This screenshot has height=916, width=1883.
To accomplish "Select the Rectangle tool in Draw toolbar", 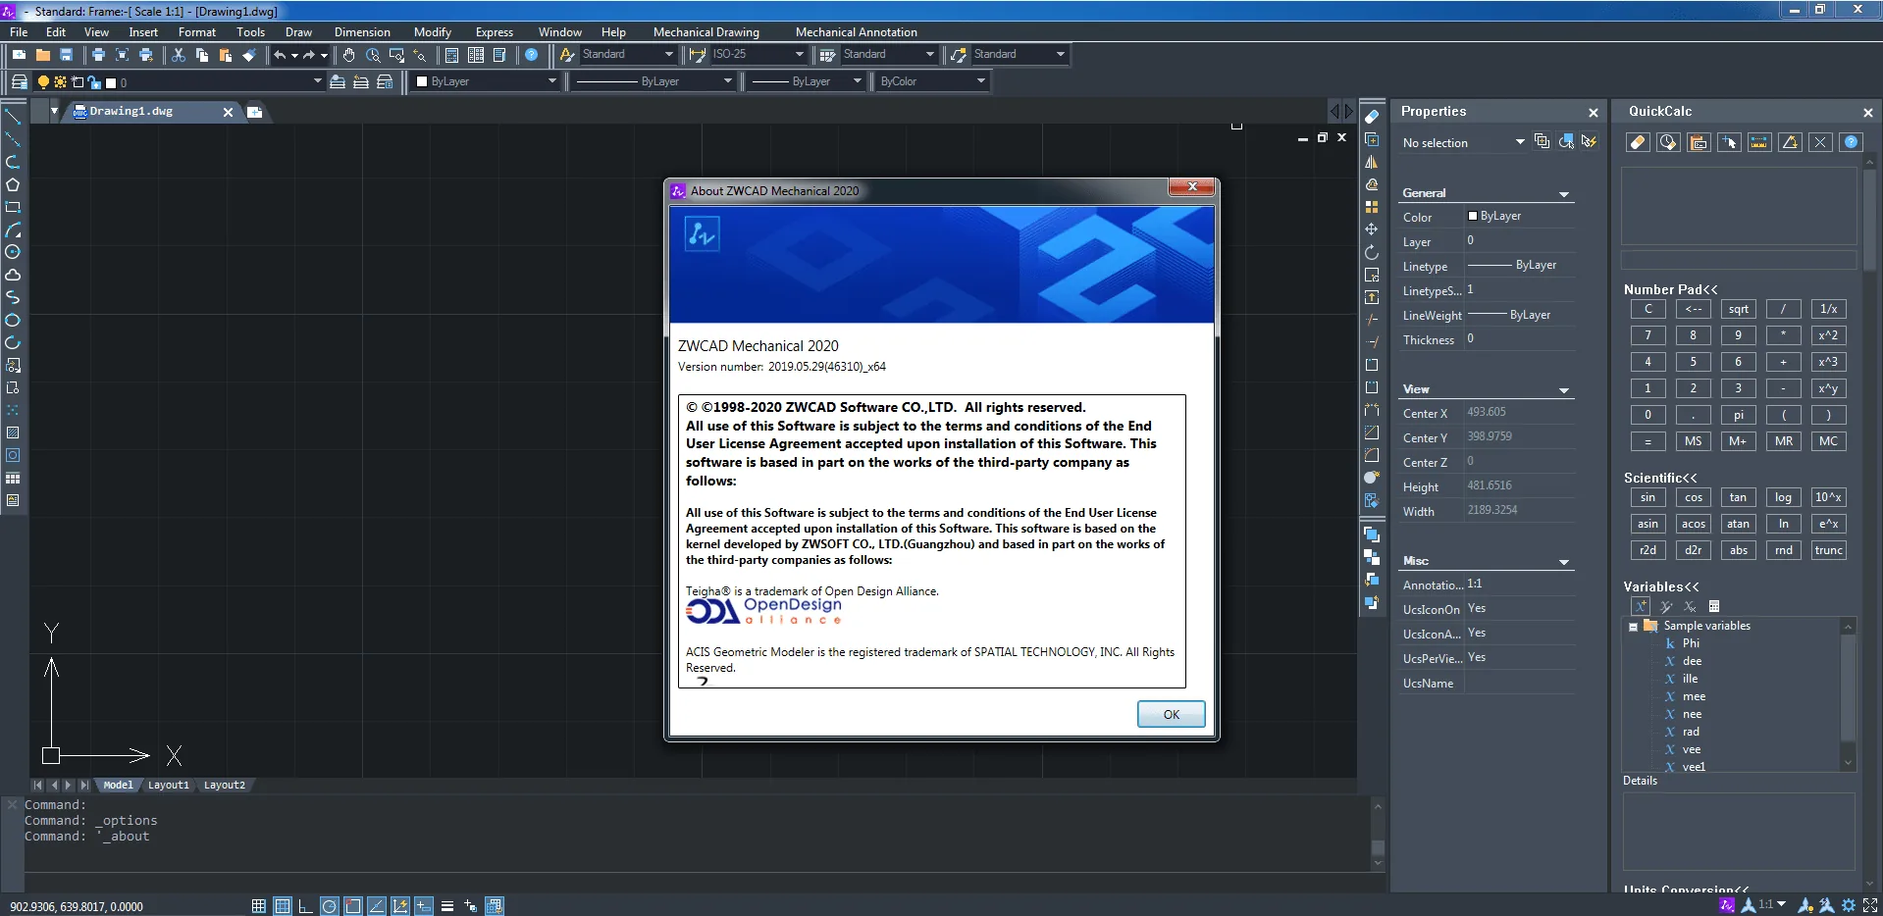I will tap(13, 207).
